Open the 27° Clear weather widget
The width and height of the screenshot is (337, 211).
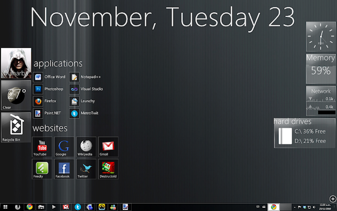(x=16, y=95)
